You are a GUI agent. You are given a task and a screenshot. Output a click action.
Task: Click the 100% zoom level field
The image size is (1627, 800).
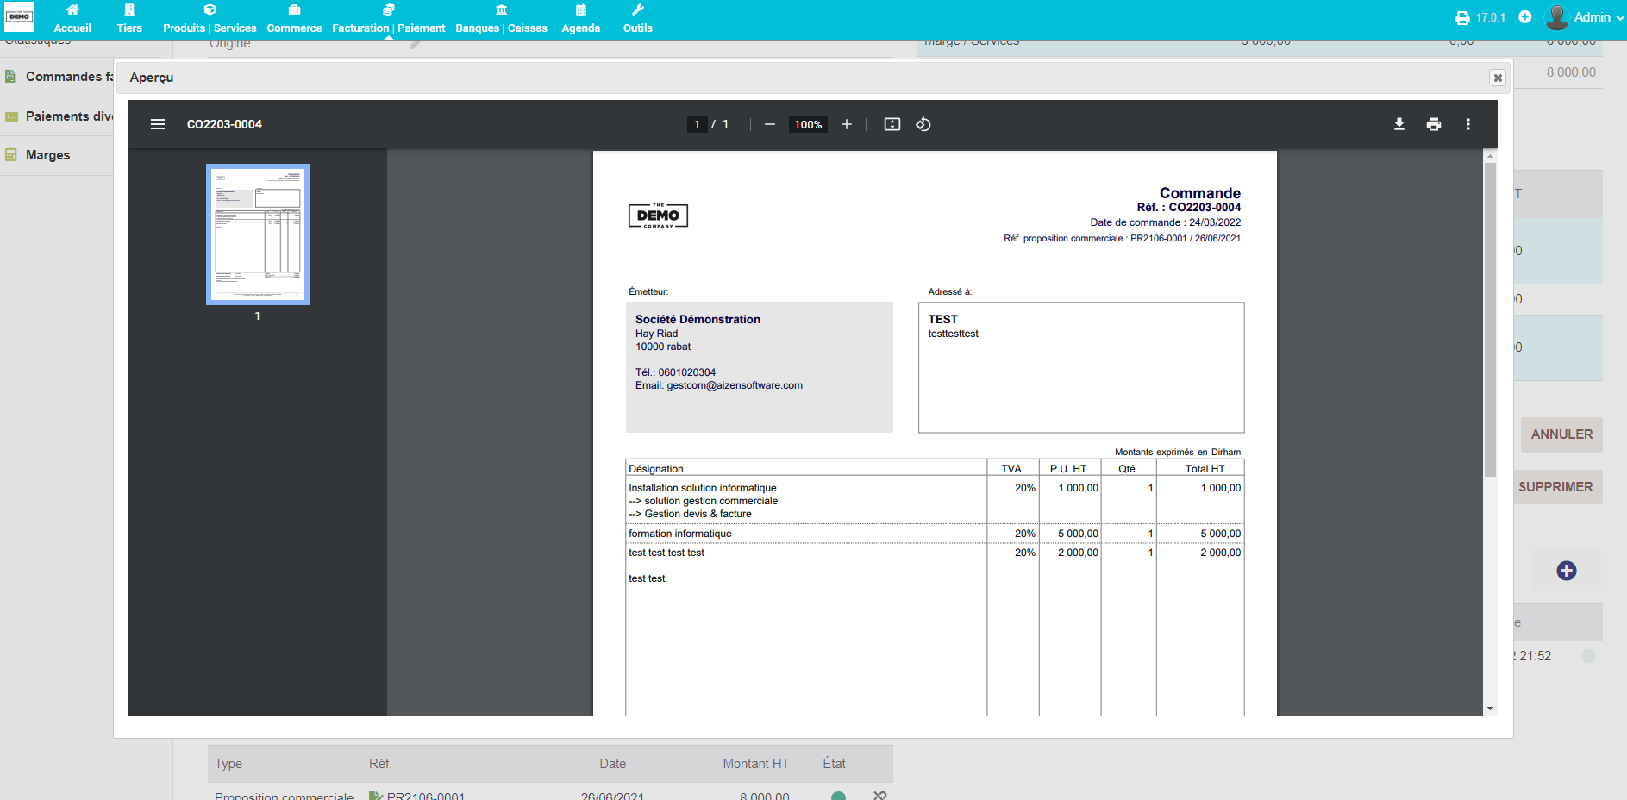coord(808,124)
